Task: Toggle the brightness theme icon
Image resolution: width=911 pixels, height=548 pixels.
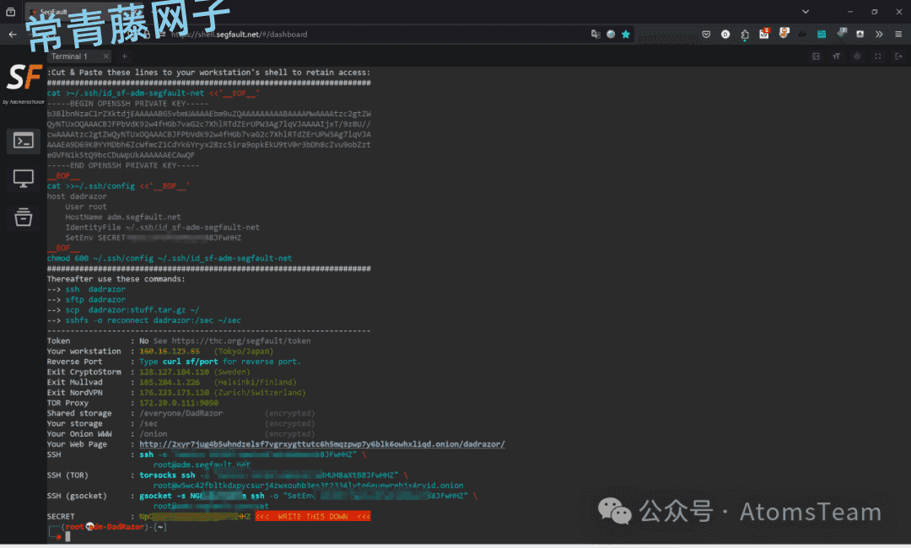Action: tap(857, 56)
